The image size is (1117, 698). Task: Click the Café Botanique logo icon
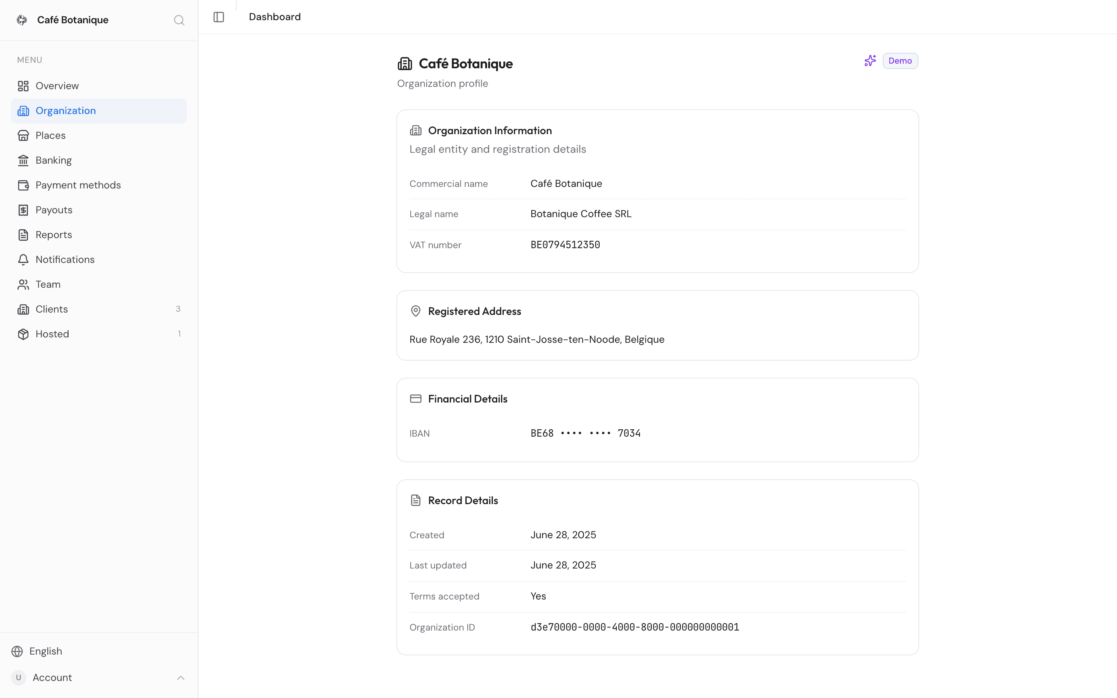22,20
